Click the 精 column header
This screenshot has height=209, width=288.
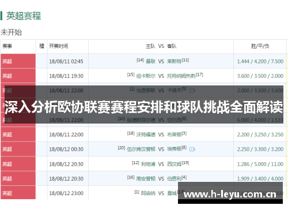pyautogui.click(x=41, y=46)
